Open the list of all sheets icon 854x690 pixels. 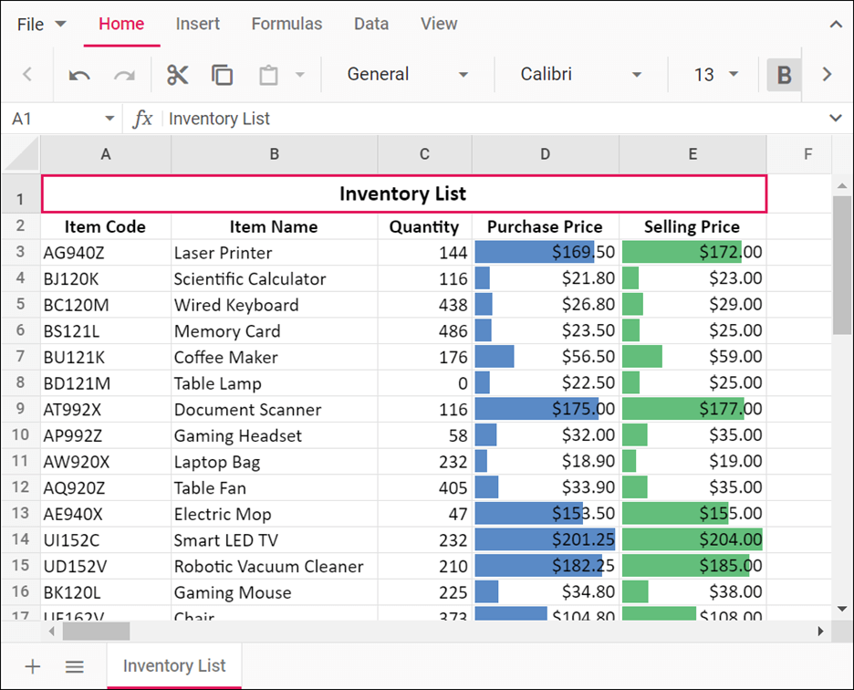(75, 666)
